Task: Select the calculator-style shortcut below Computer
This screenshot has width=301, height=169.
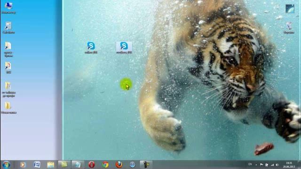Action: (8, 28)
